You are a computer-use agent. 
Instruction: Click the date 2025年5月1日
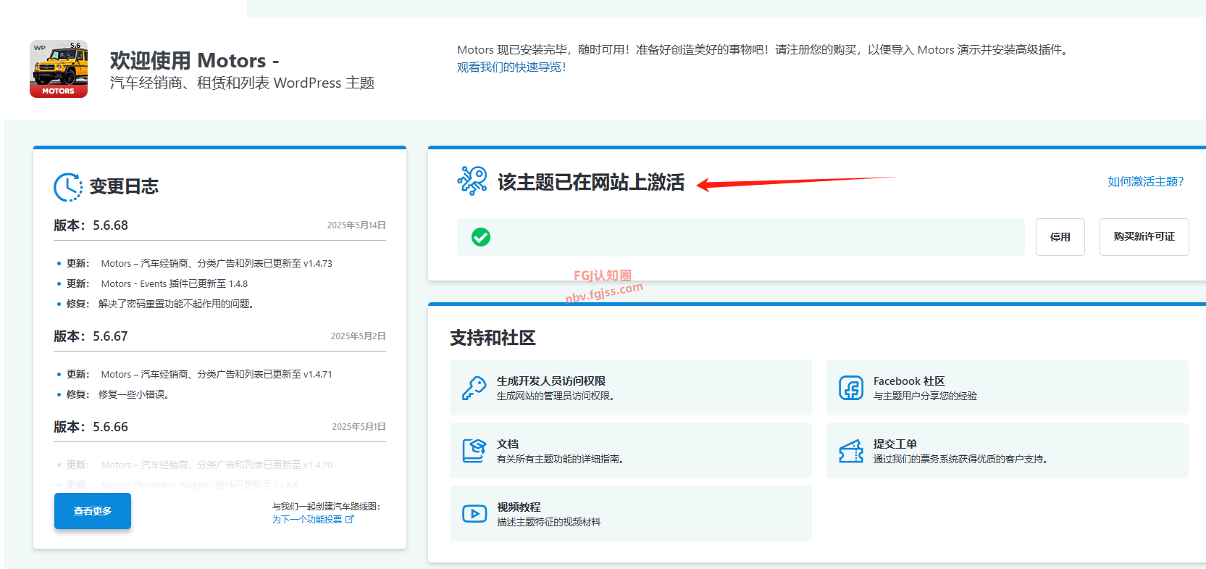[x=359, y=427]
